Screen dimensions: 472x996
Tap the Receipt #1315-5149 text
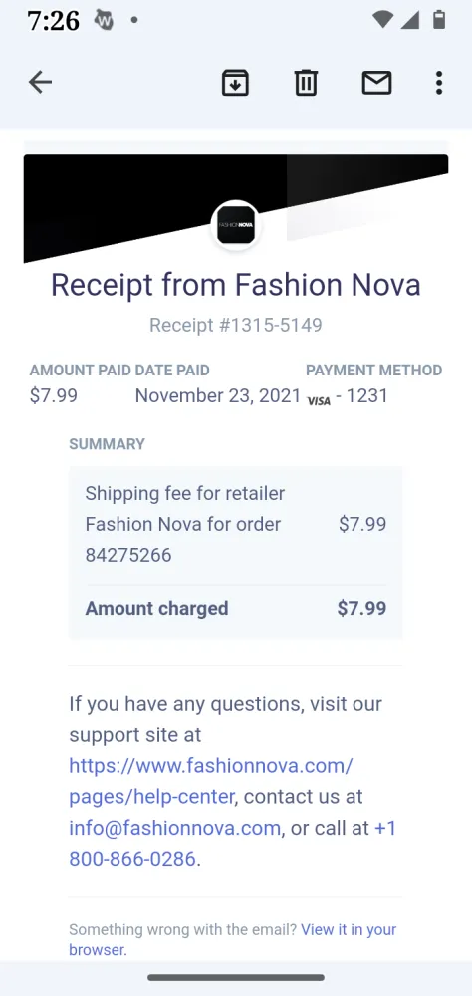point(236,326)
